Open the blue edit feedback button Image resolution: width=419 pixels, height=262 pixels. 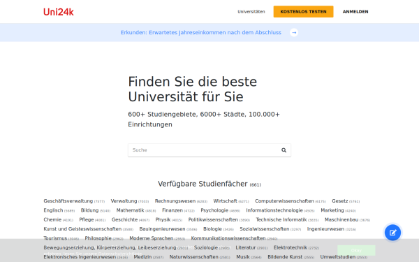pos(392,233)
